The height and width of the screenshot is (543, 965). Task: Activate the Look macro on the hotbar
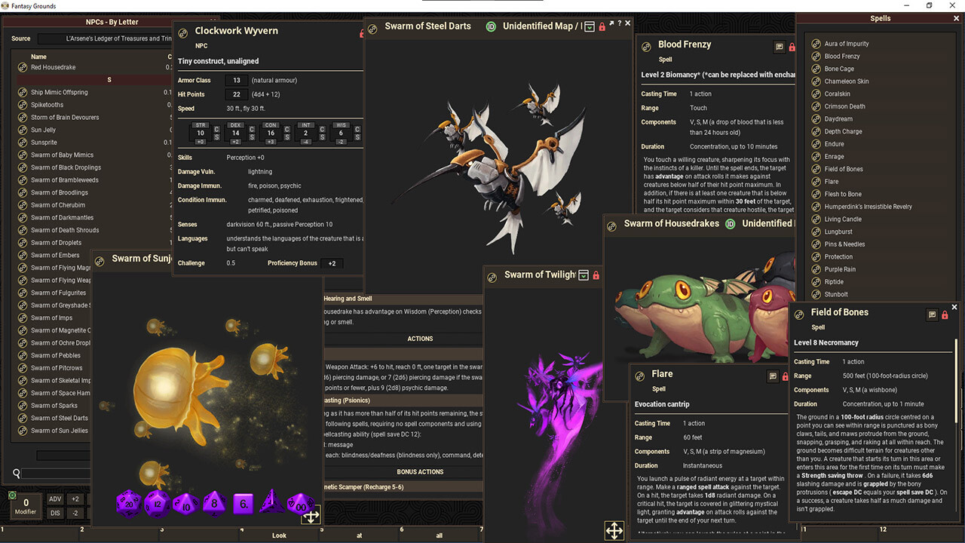coord(279,535)
